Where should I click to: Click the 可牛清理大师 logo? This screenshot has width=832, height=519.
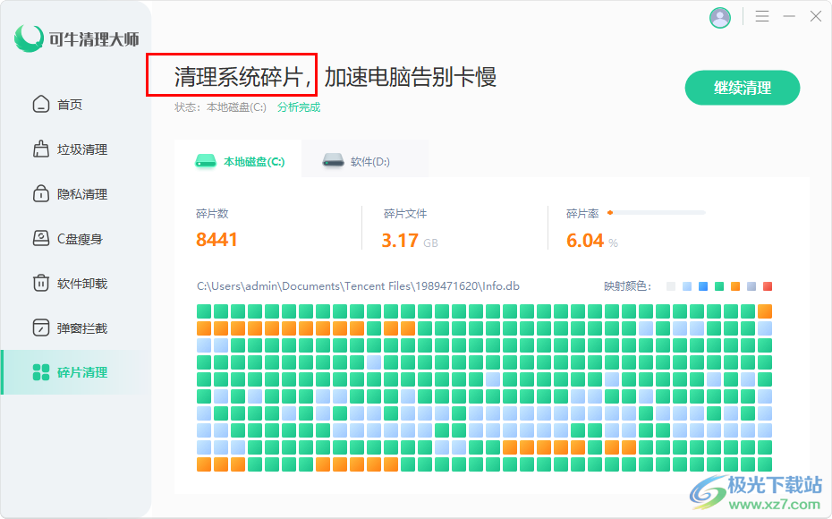[76, 38]
